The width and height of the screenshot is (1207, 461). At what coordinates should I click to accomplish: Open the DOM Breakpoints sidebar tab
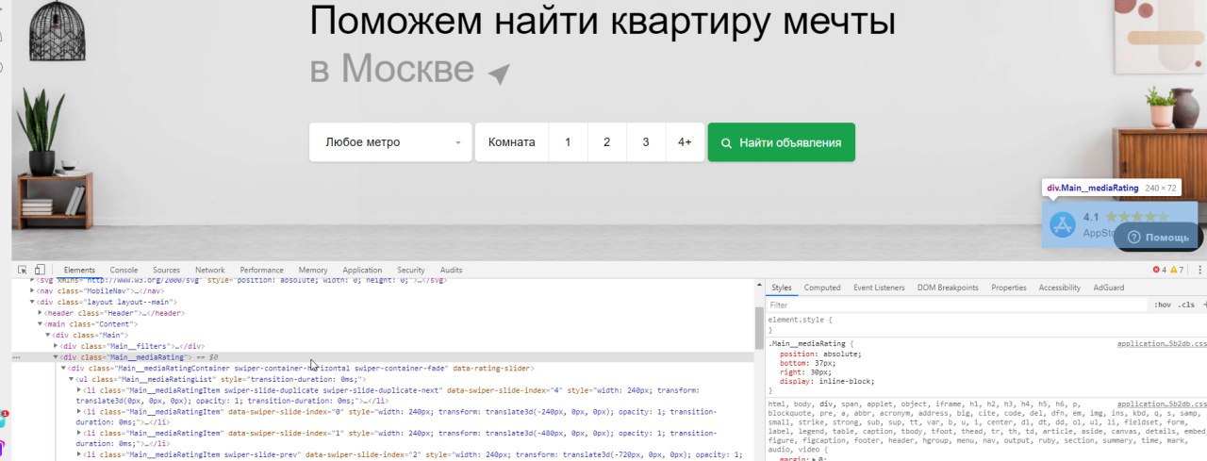pyautogui.click(x=947, y=288)
